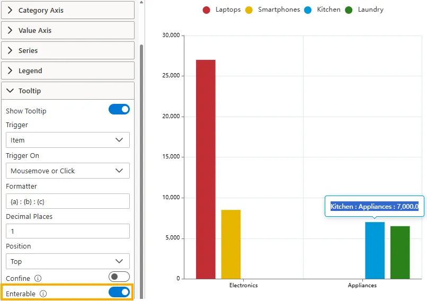Expand the Legend section

click(x=67, y=70)
